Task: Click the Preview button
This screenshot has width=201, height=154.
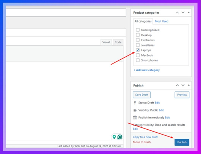Action: 182,95
